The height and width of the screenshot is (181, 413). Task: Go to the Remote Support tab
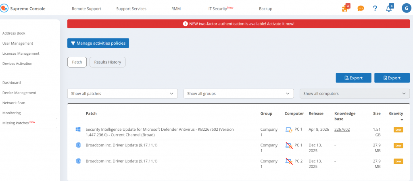pyautogui.click(x=86, y=9)
